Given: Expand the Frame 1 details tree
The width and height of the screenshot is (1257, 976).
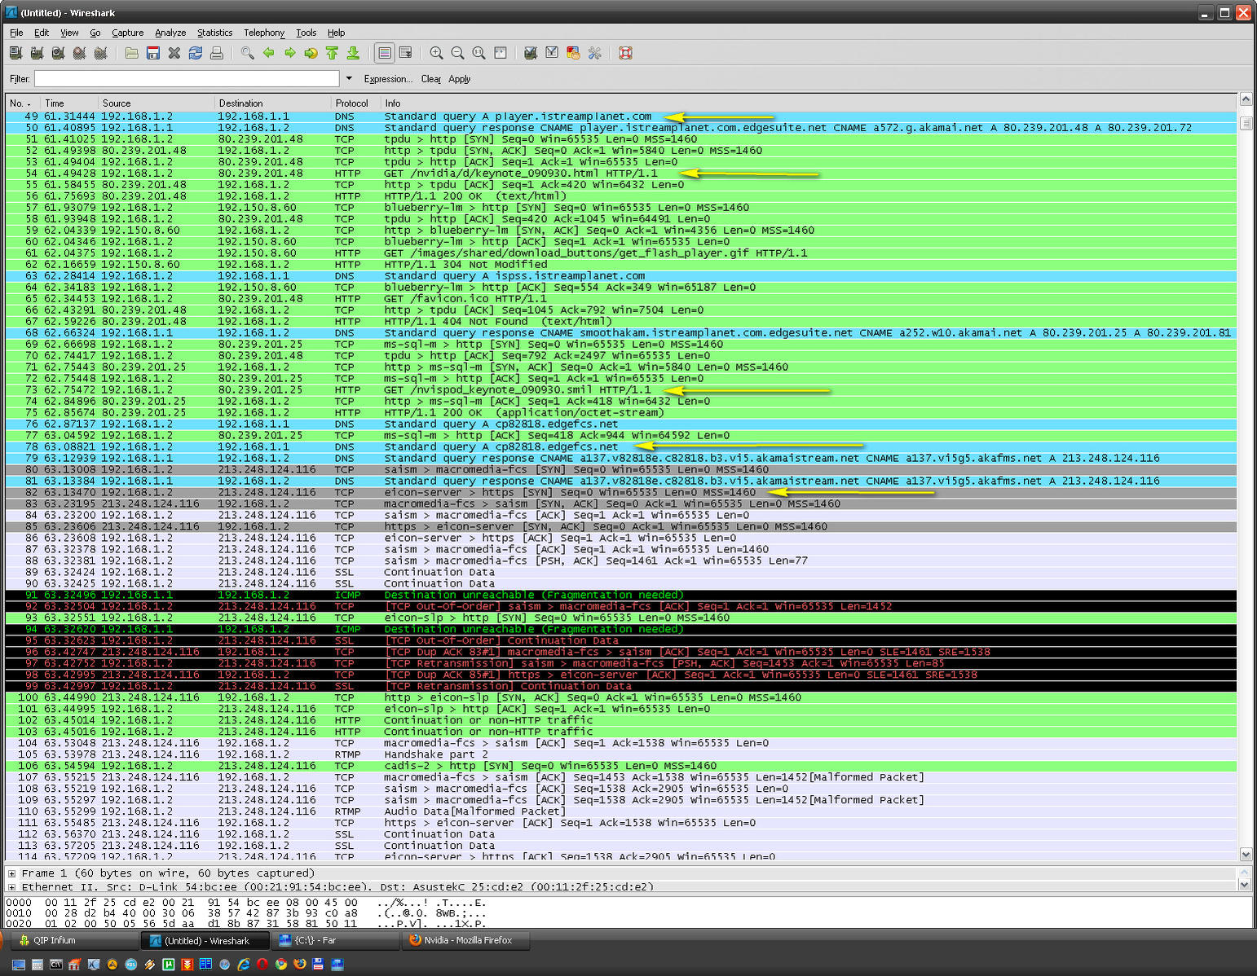Looking at the screenshot, I should [x=11, y=873].
